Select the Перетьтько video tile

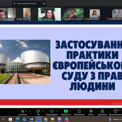[x=8, y=14]
